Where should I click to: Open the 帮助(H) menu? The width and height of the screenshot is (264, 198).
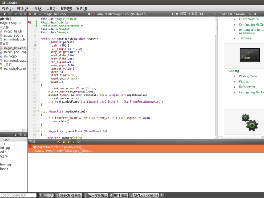pos(81,8)
